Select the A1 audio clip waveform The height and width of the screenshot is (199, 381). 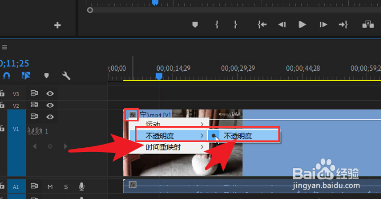(252, 186)
